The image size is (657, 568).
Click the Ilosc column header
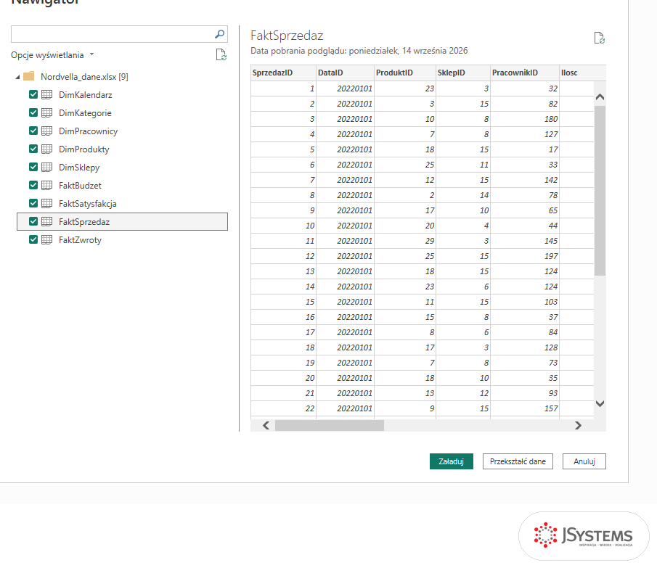[582, 73]
